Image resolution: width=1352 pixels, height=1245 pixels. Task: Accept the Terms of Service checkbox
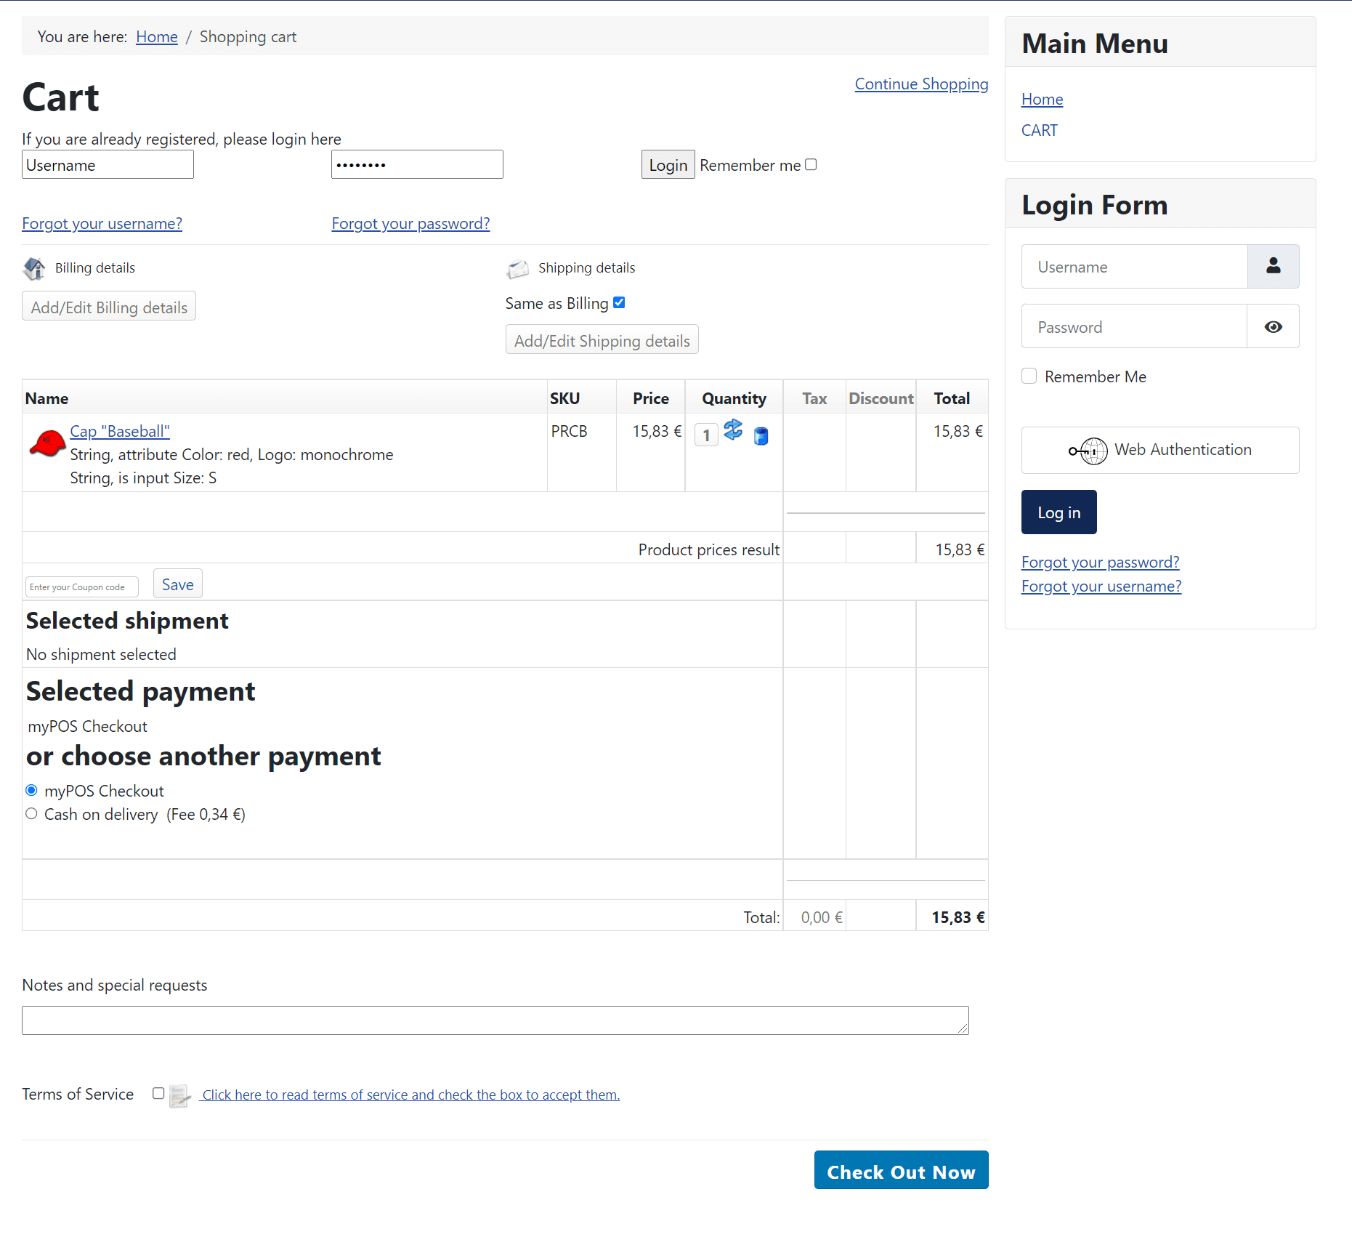(x=158, y=1094)
